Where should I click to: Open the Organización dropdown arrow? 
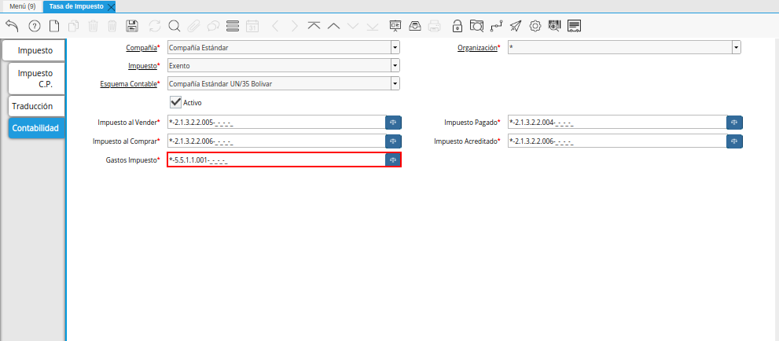[736, 48]
